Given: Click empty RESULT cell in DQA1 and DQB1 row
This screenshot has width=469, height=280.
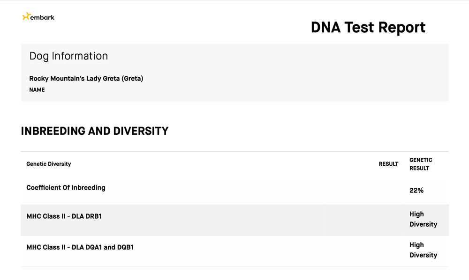Looking at the screenshot, I should pos(388,250).
